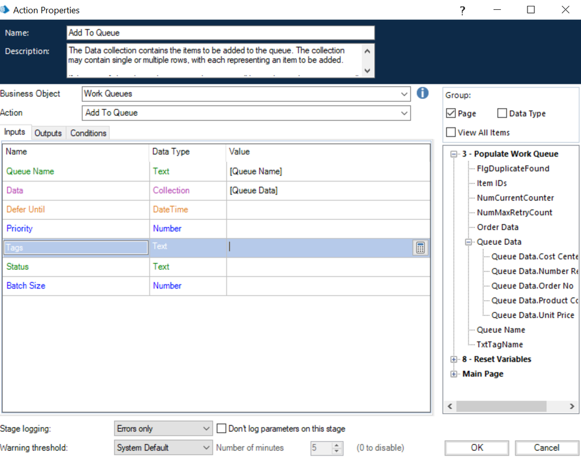Enable the Data Type group checkbox
Screen dimensions: 581x459
tap(502, 113)
